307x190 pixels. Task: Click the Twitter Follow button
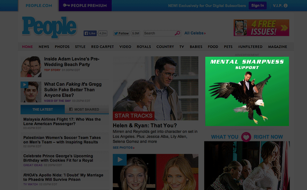[x=121, y=33]
